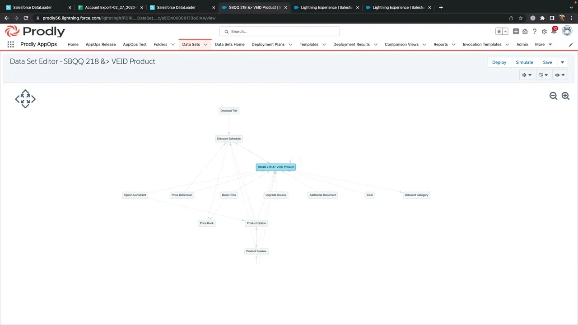Screen dimensions: 578x325
Task: Zoom in the data set graph
Action: tap(565, 96)
